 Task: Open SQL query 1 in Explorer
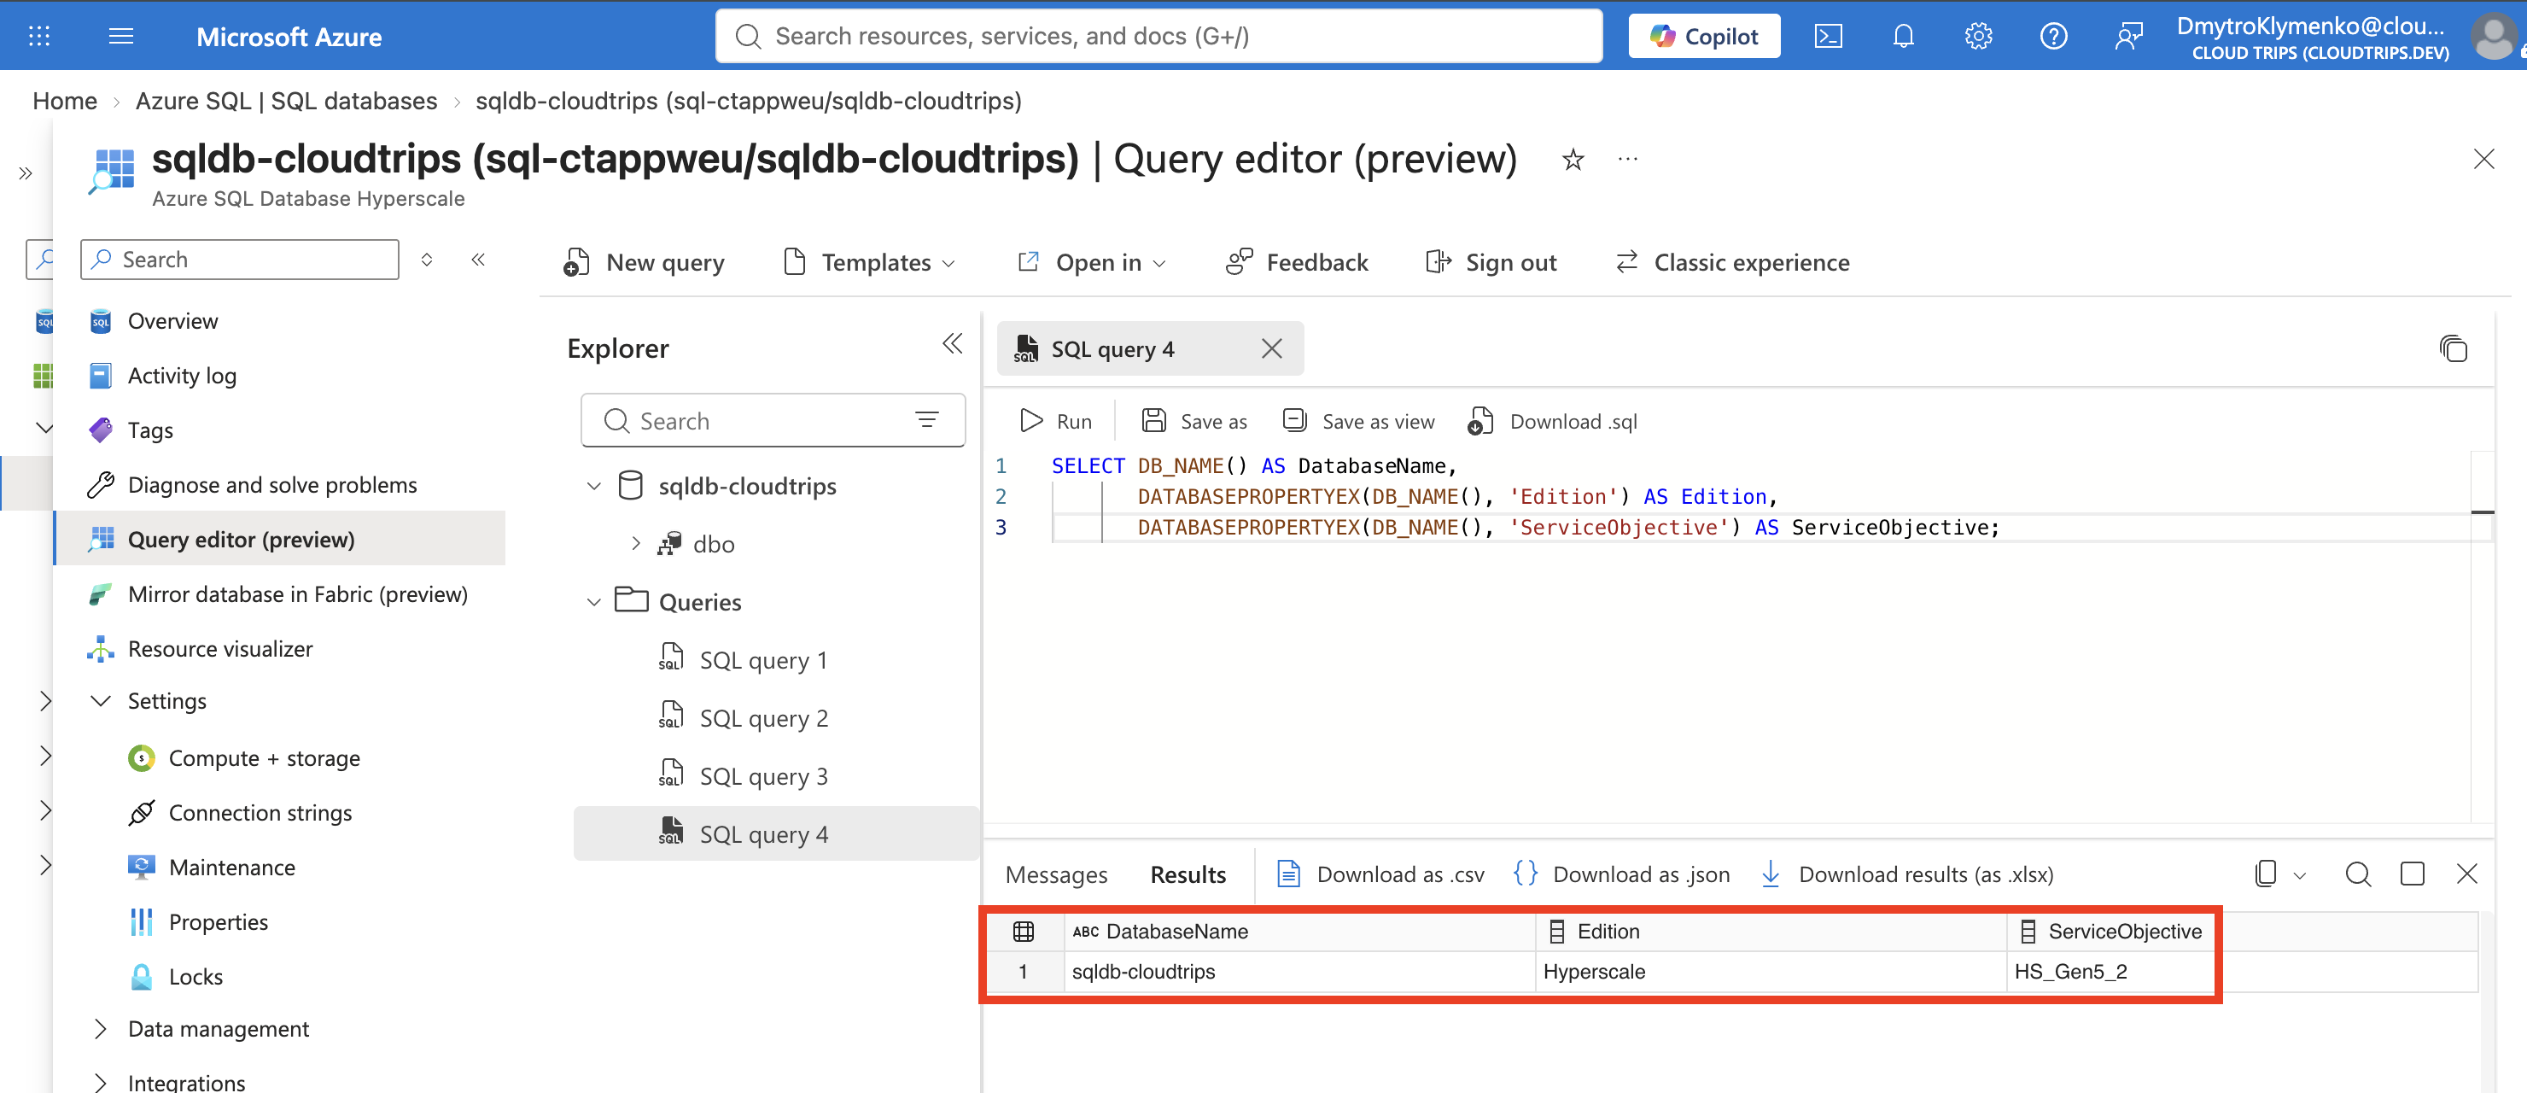pyautogui.click(x=744, y=659)
